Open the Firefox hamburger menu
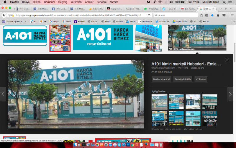This screenshot has height=148, width=236. [x=232, y=15]
